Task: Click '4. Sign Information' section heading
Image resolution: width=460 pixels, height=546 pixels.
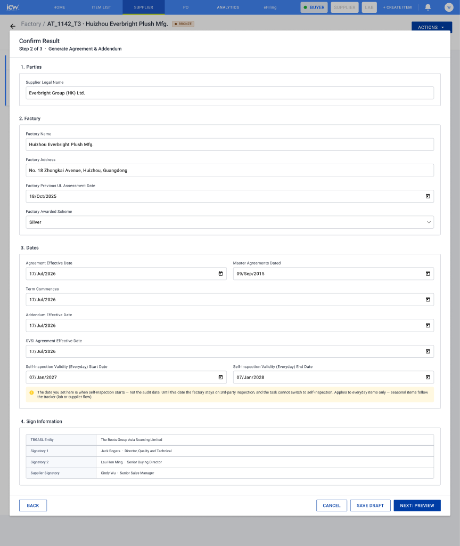Action: tap(42, 421)
